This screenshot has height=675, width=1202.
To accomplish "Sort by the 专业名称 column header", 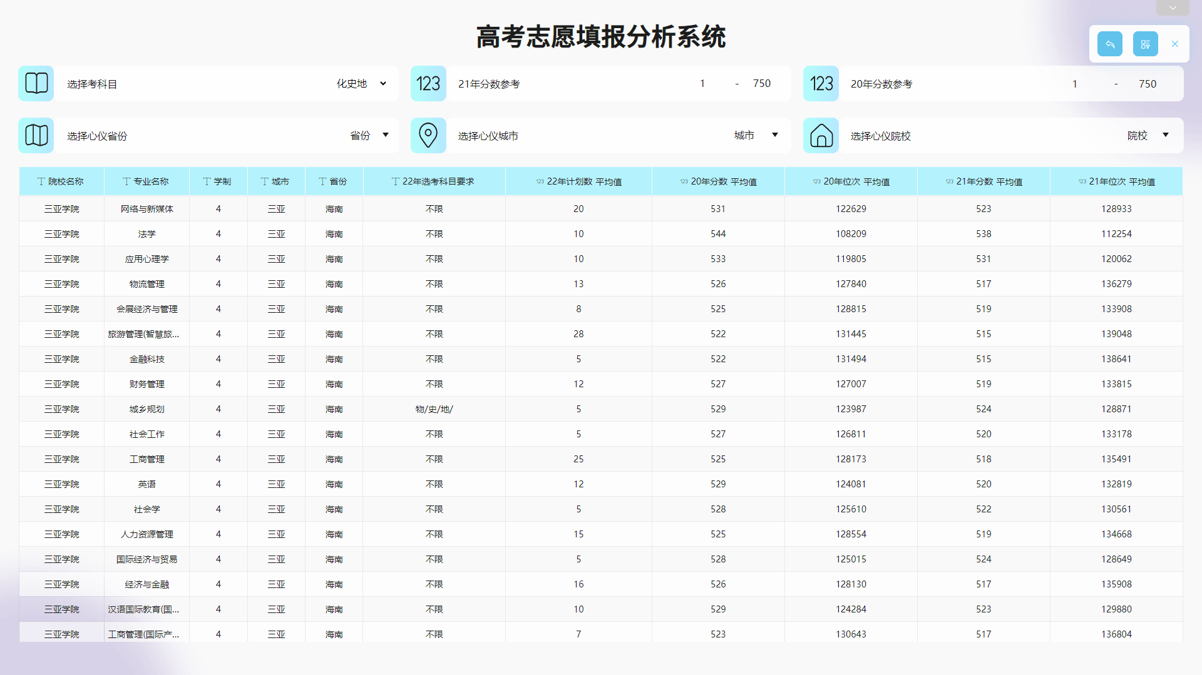I will (146, 181).
